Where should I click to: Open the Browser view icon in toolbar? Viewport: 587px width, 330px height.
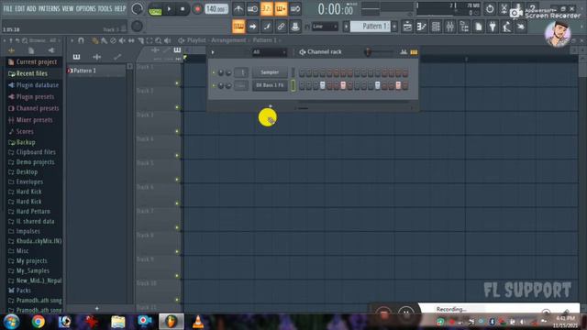(x=464, y=27)
